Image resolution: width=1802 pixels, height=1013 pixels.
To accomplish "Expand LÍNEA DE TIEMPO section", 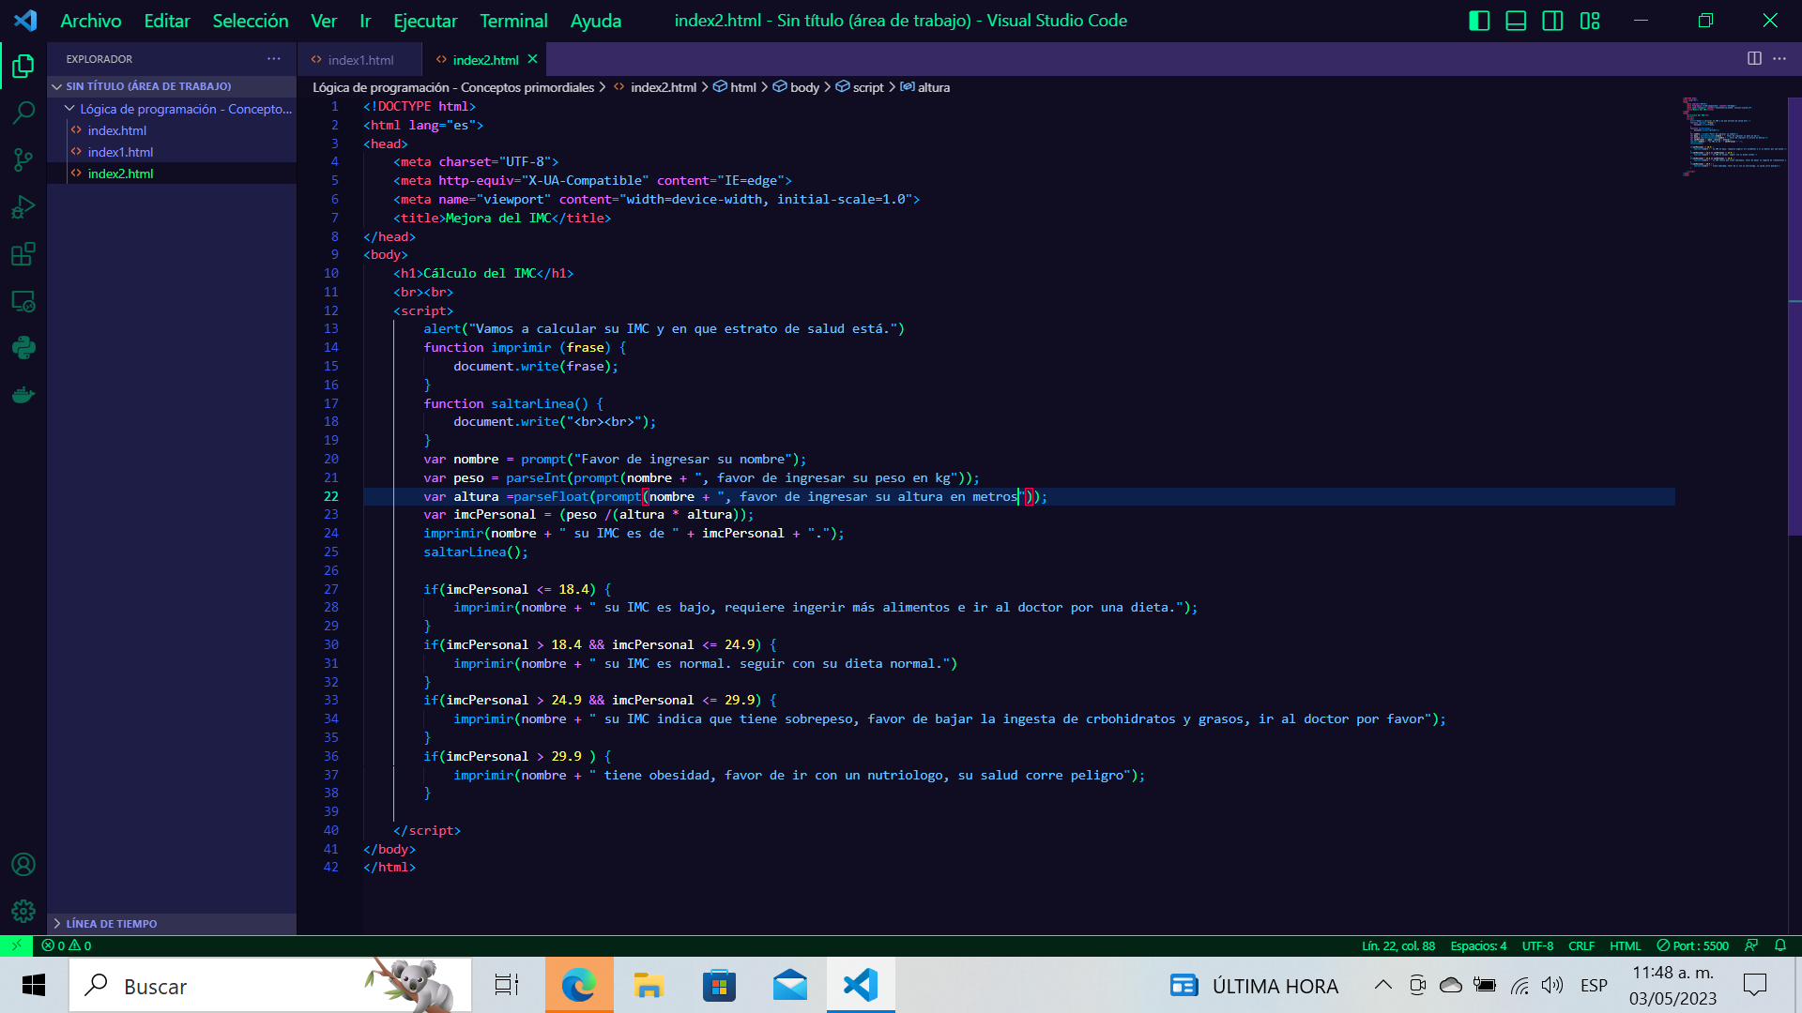I will pyautogui.click(x=172, y=924).
